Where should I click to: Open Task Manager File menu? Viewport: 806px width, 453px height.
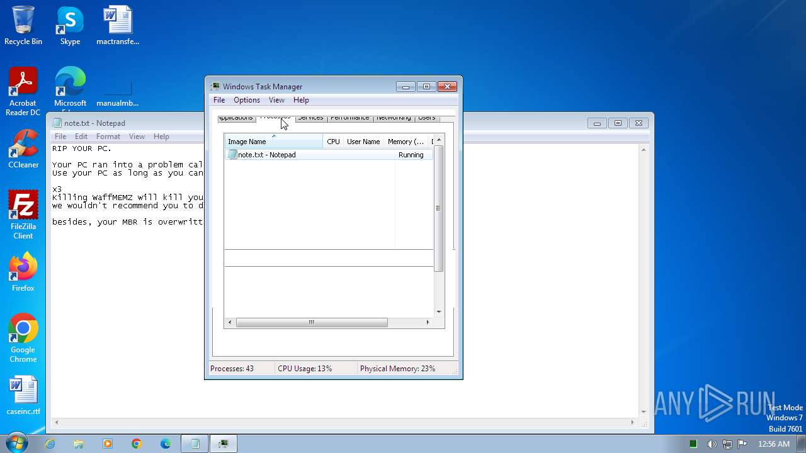(x=219, y=100)
